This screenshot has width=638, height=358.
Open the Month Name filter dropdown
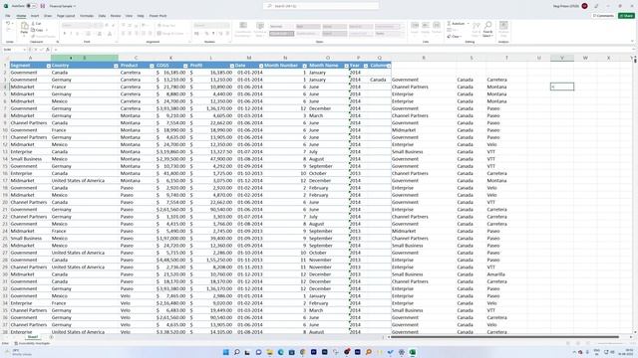(x=346, y=66)
